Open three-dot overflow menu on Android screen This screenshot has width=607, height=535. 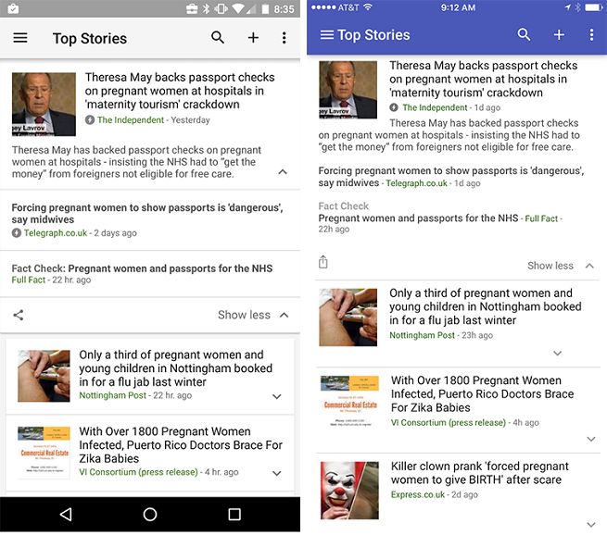tap(285, 38)
